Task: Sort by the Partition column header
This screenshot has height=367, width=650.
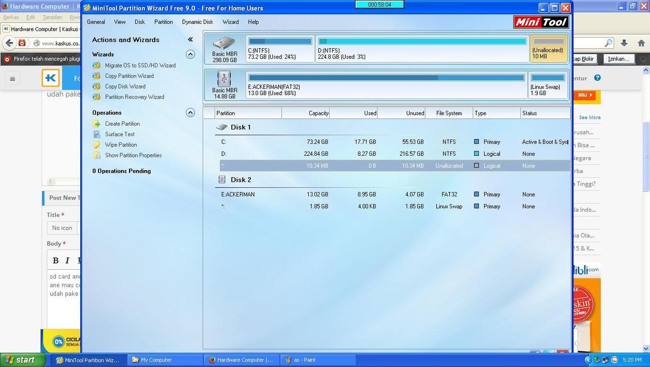Action: click(x=248, y=113)
